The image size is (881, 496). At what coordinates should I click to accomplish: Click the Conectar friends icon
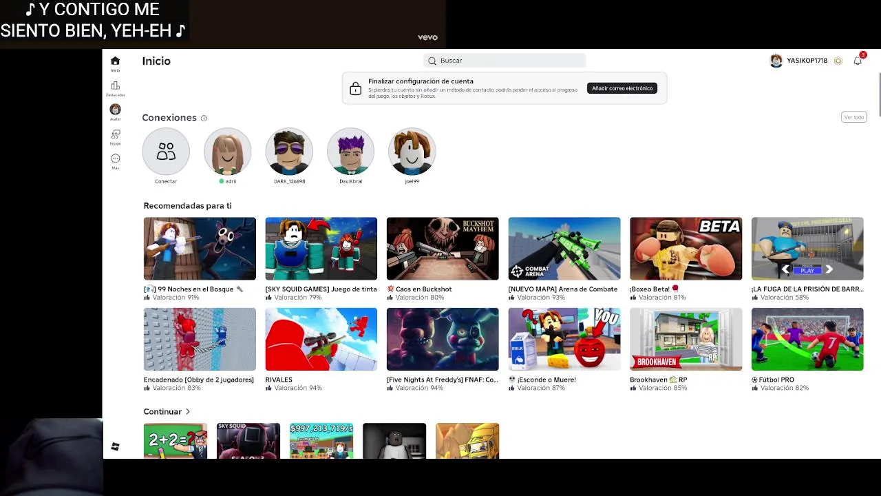[166, 151]
